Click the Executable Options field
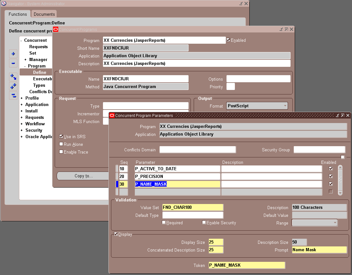 [x=258, y=79]
